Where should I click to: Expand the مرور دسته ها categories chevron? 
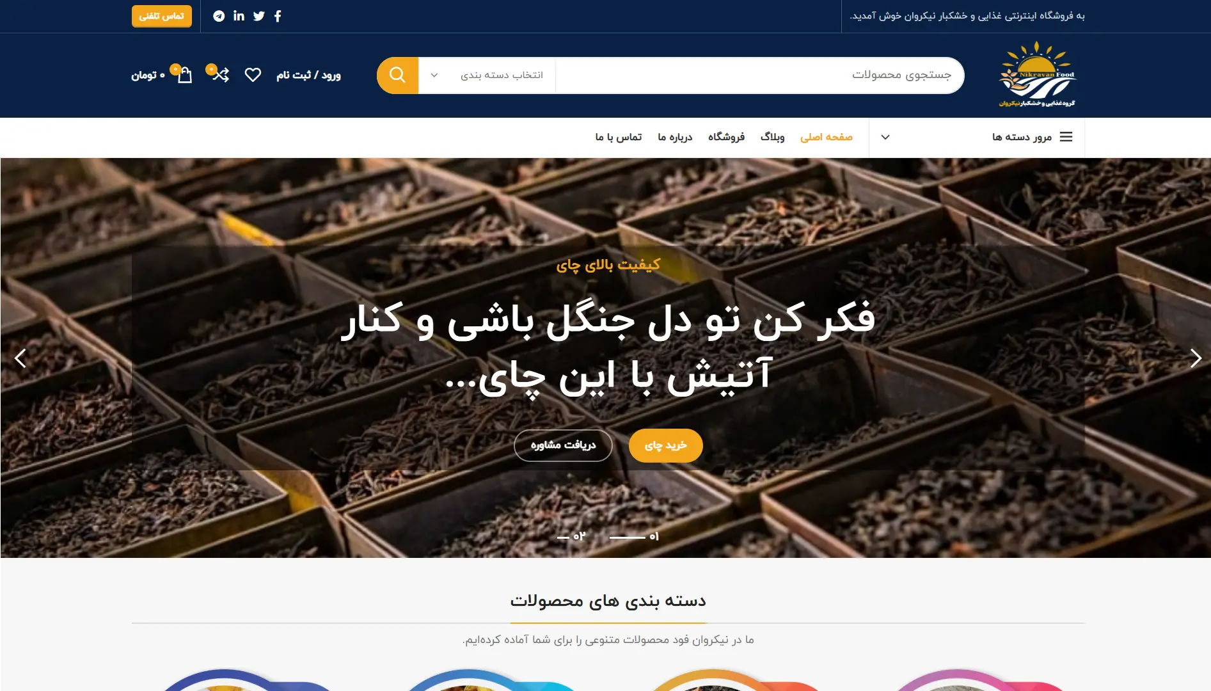click(885, 137)
